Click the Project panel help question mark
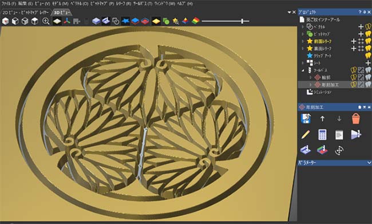 click(360, 12)
